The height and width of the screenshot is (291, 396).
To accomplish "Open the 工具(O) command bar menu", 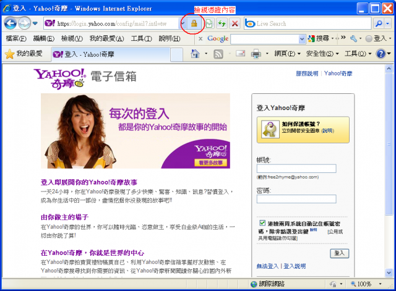I will coord(358,54).
